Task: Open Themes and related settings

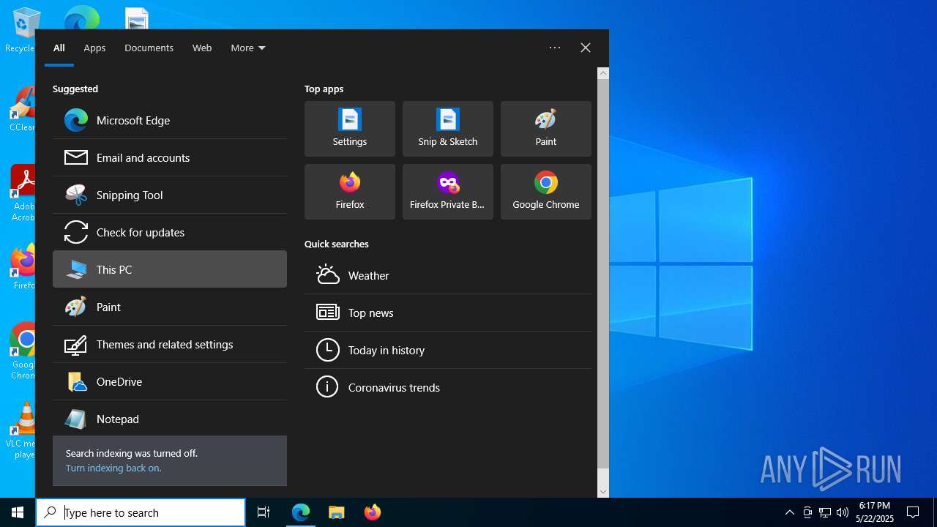Action: click(x=170, y=344)
